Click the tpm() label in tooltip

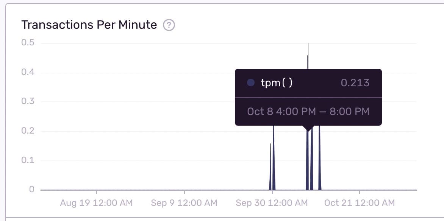pos(277,83)
